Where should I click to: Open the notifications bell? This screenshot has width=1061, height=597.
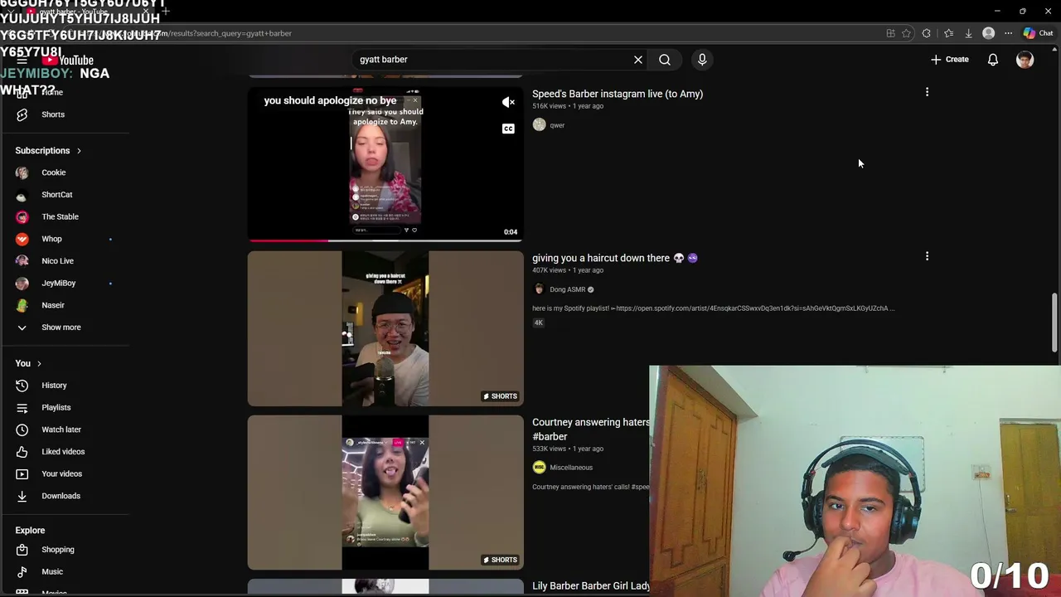(993, 60)
